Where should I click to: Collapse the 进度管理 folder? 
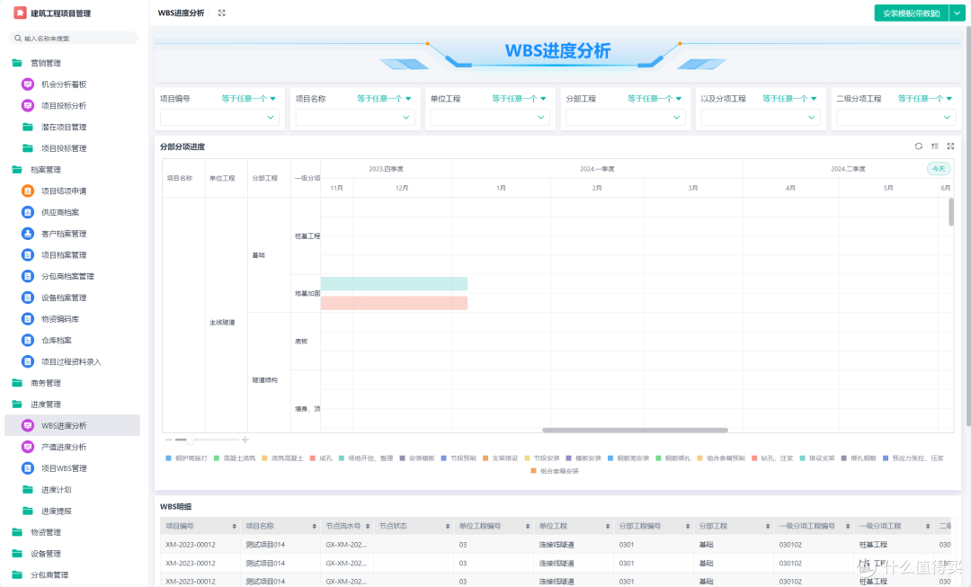click(39, 405)
